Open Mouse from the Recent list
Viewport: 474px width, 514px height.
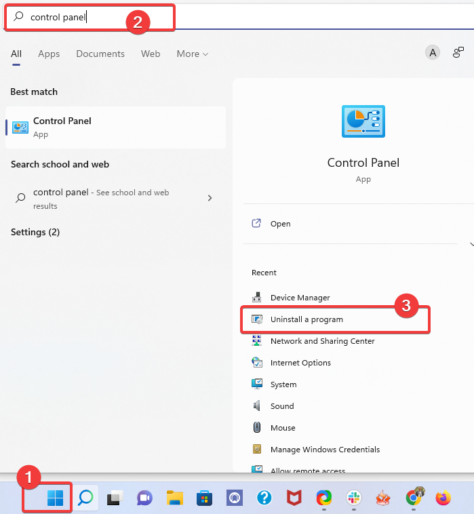pyautogui.click(x=283, y=427)
